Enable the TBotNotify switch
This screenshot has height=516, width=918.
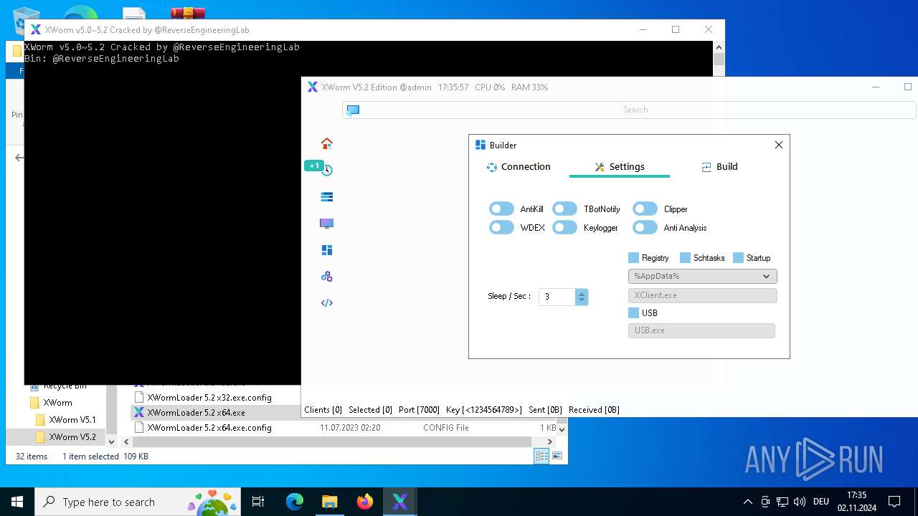(564, 209)
